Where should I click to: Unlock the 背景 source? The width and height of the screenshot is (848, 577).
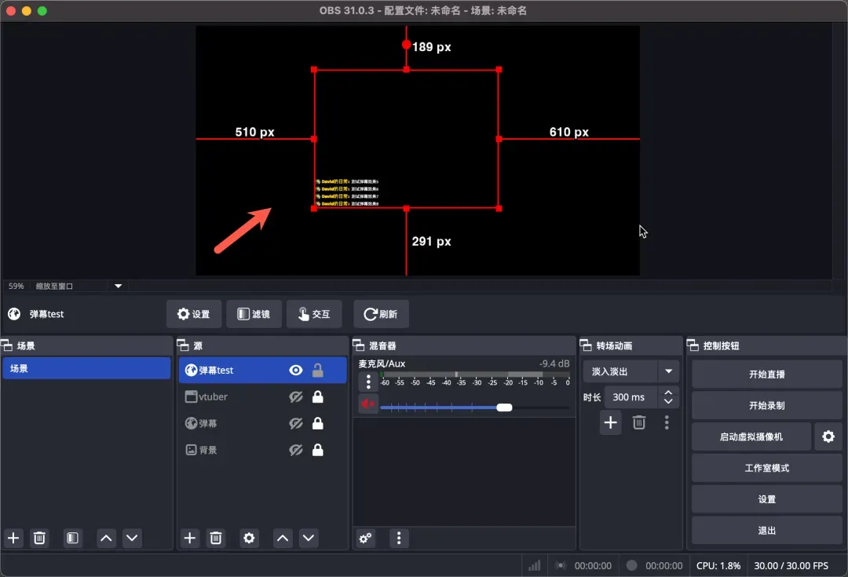(x=318, y=450)
